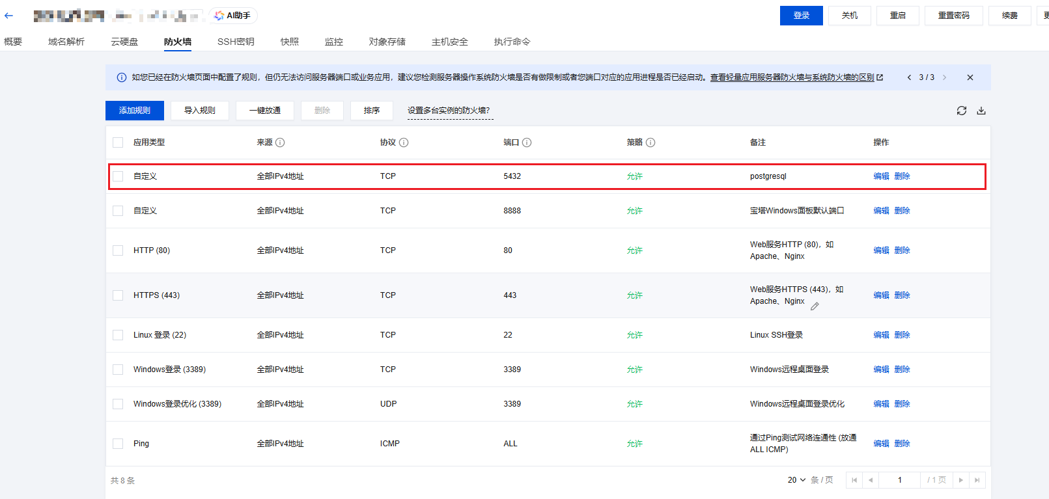The height and width of the screenshot is (499, 1049).
Task: Check the HTTP (80) rule
Action: (118, 250)
